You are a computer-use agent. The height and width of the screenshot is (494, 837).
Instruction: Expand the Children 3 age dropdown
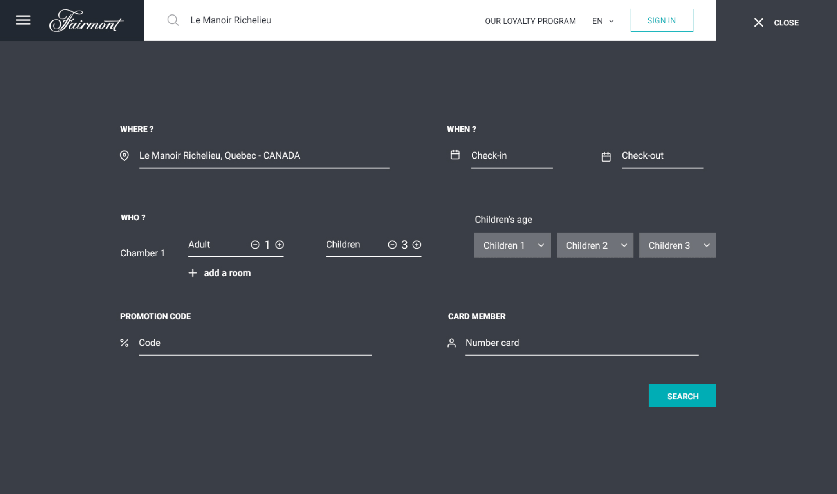coord(677,245)
